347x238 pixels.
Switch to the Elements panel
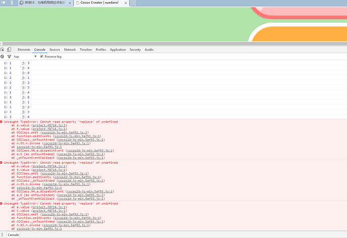(24, 50)
